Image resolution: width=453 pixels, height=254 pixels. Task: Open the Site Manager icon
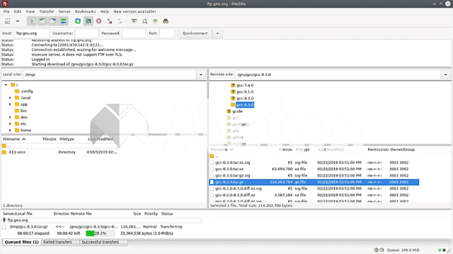[x=7, y=21]
